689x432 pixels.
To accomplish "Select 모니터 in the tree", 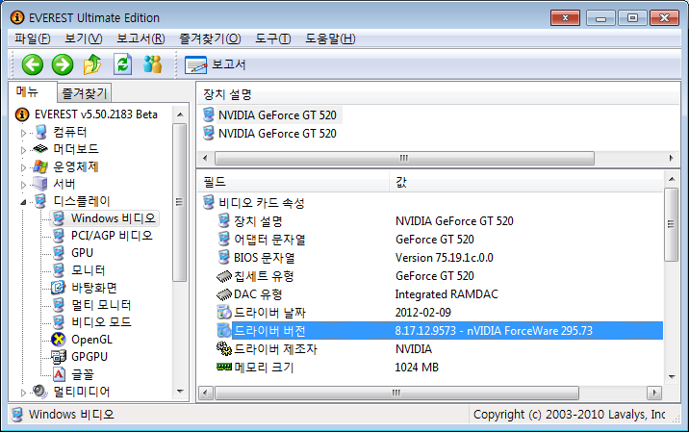I will click(x=88, y=270).
